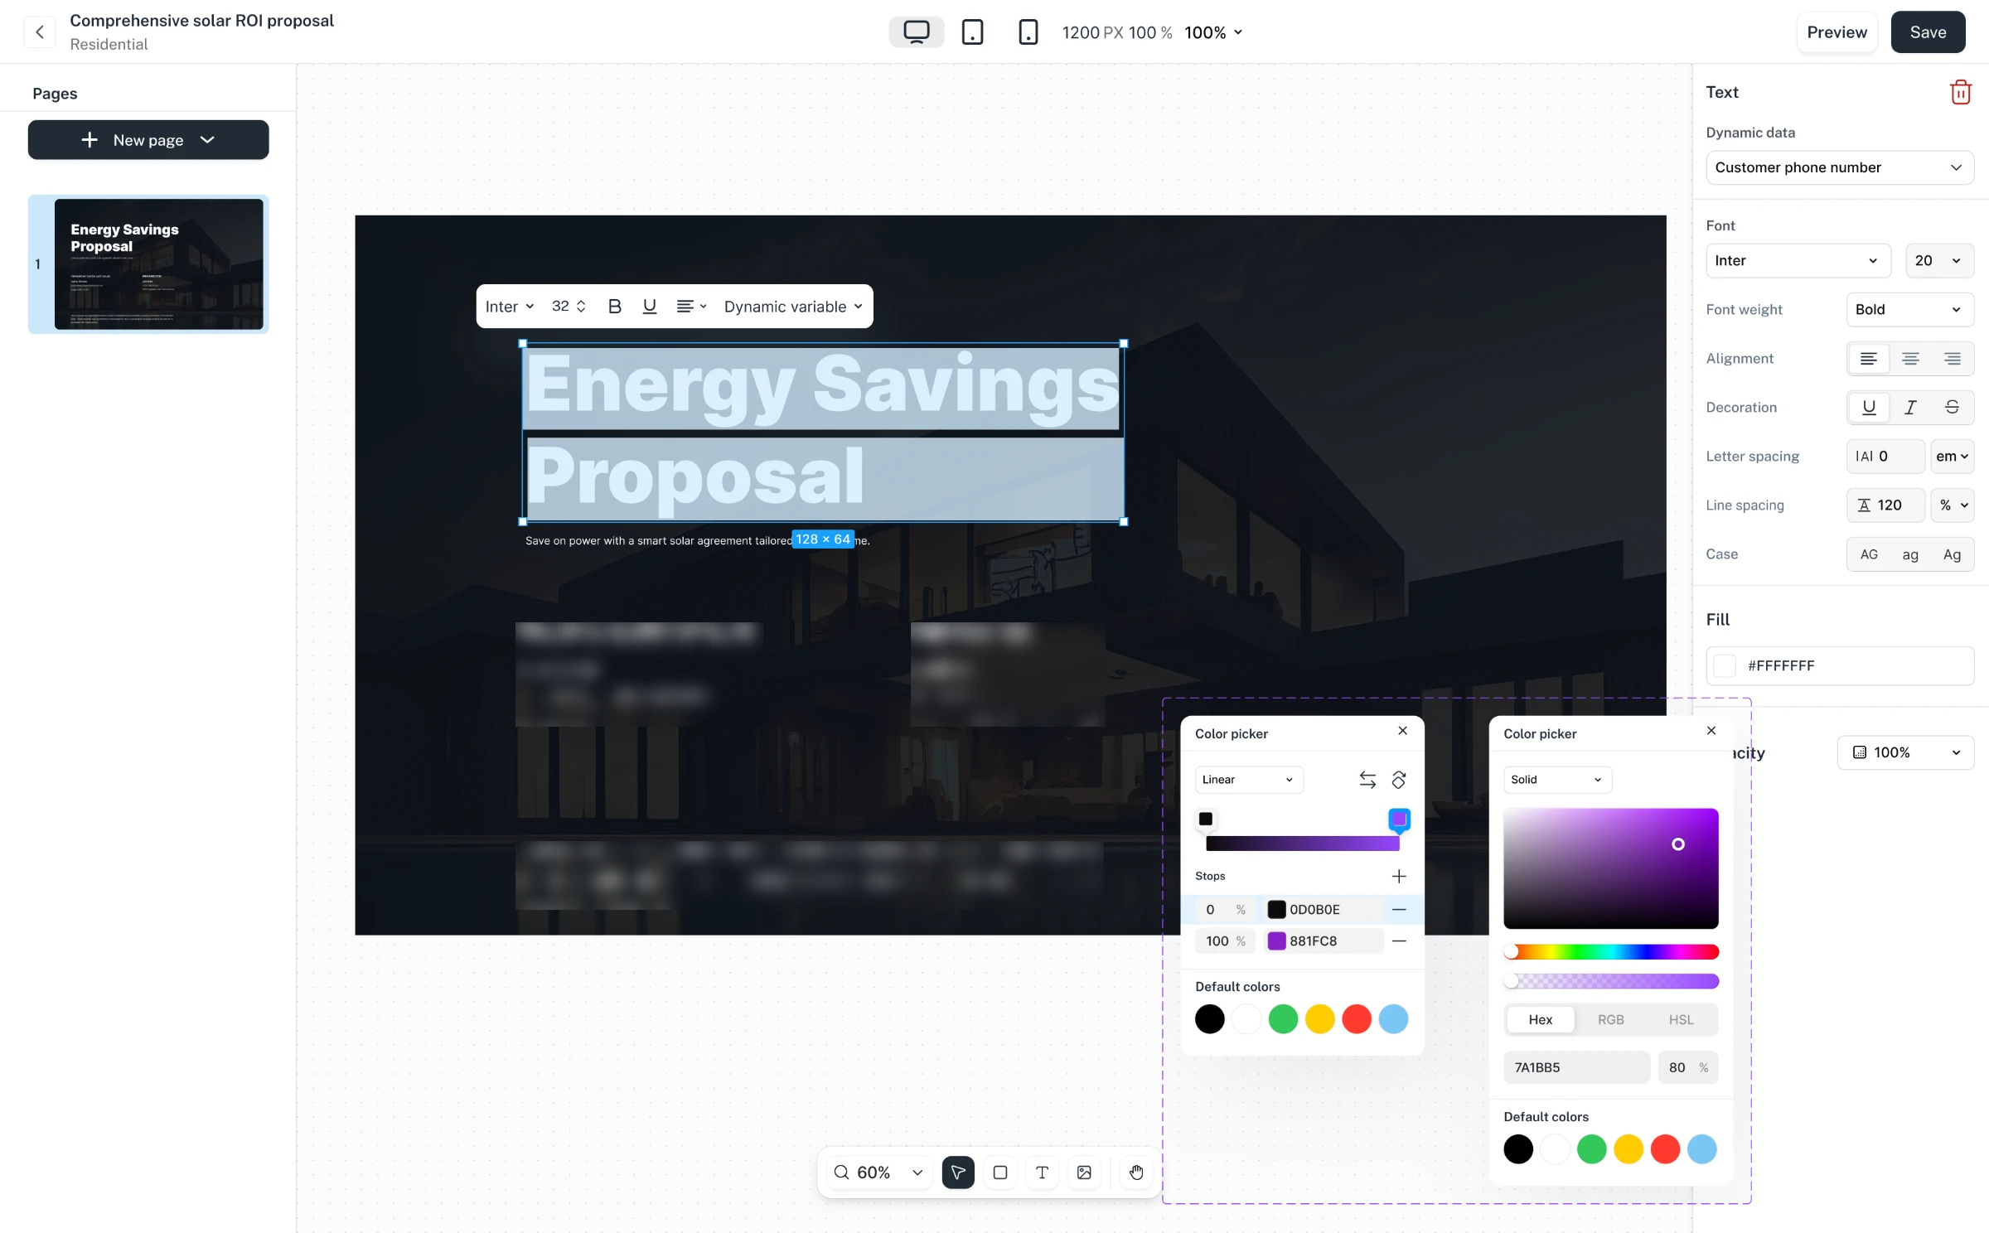This screenshot has height=1233, width=1989.
Task: Switch to desktop device preview
Action: (x=916, y=32)
